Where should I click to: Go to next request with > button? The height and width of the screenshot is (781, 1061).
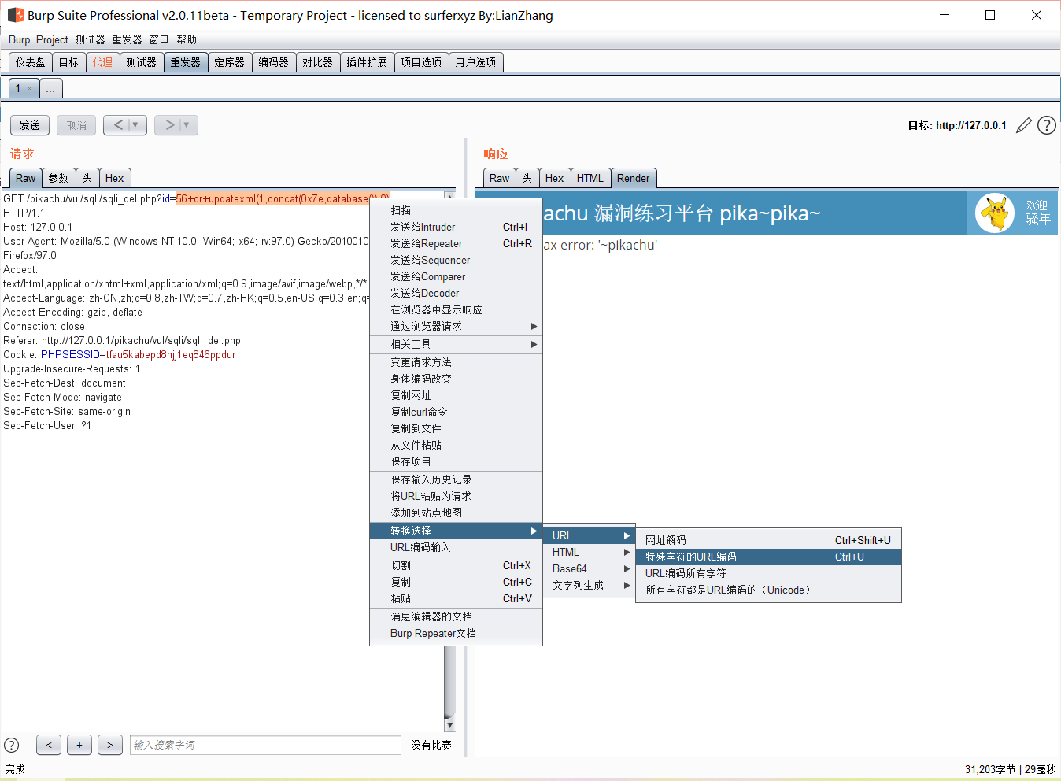[168, 124]
